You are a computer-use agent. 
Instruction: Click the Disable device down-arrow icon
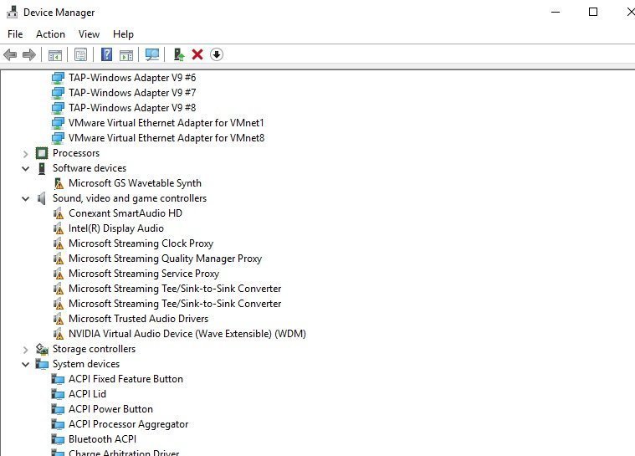tap(217, 54)
